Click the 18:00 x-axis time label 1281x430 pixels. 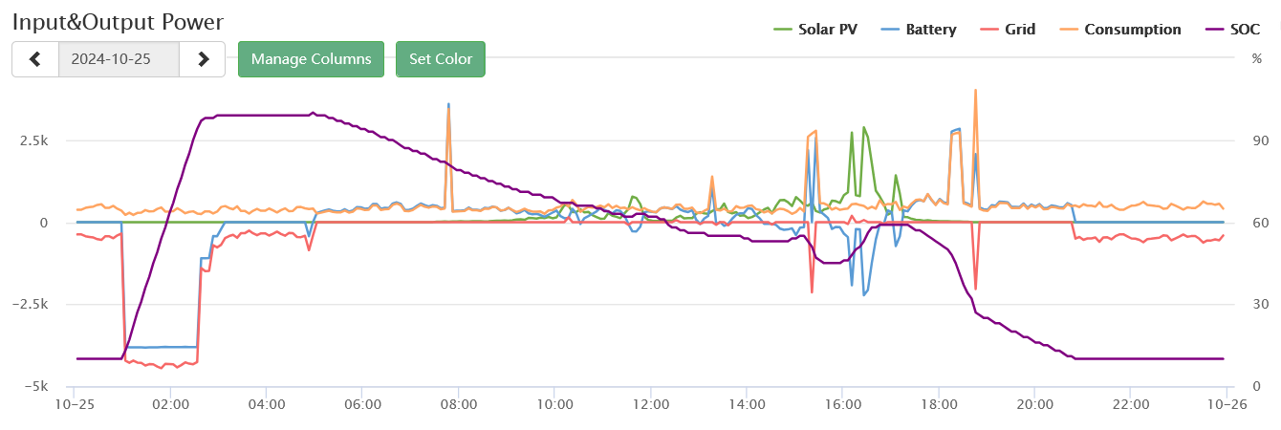pyautogui.click(x=939, y=404)
